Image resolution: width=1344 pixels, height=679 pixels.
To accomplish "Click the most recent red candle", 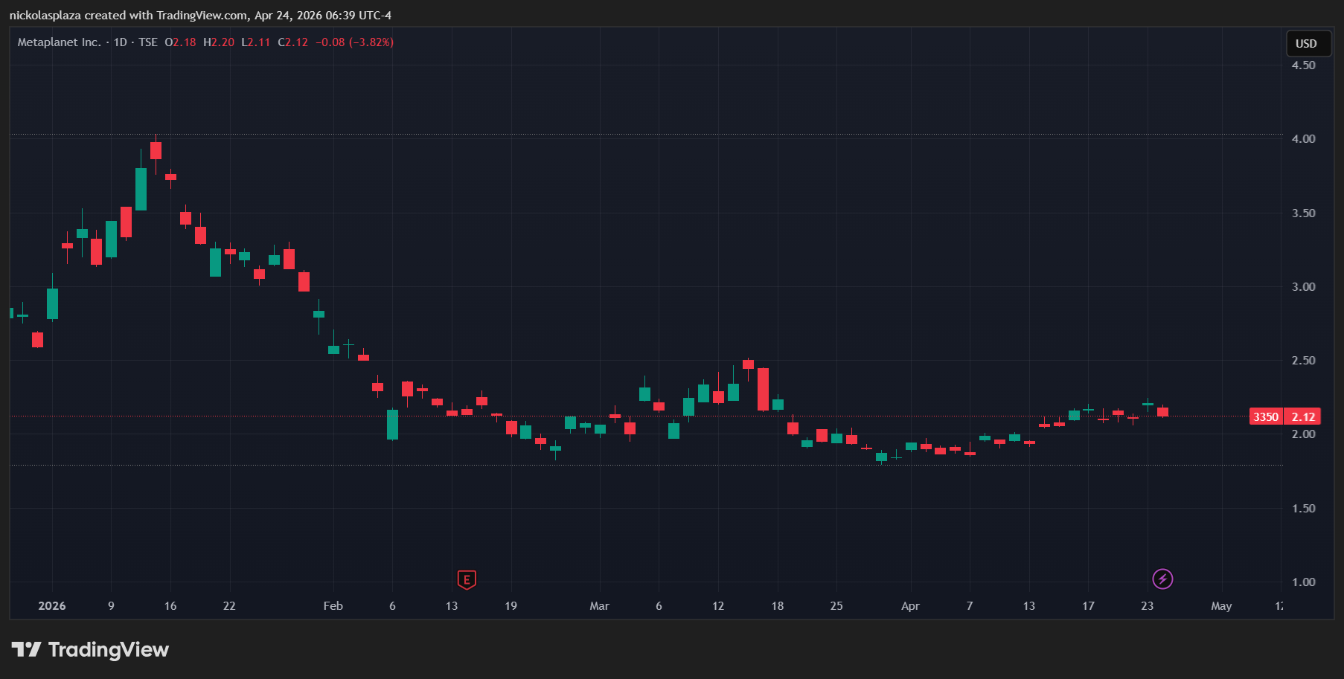I will pyautogui.click(x=1162, y=411).
